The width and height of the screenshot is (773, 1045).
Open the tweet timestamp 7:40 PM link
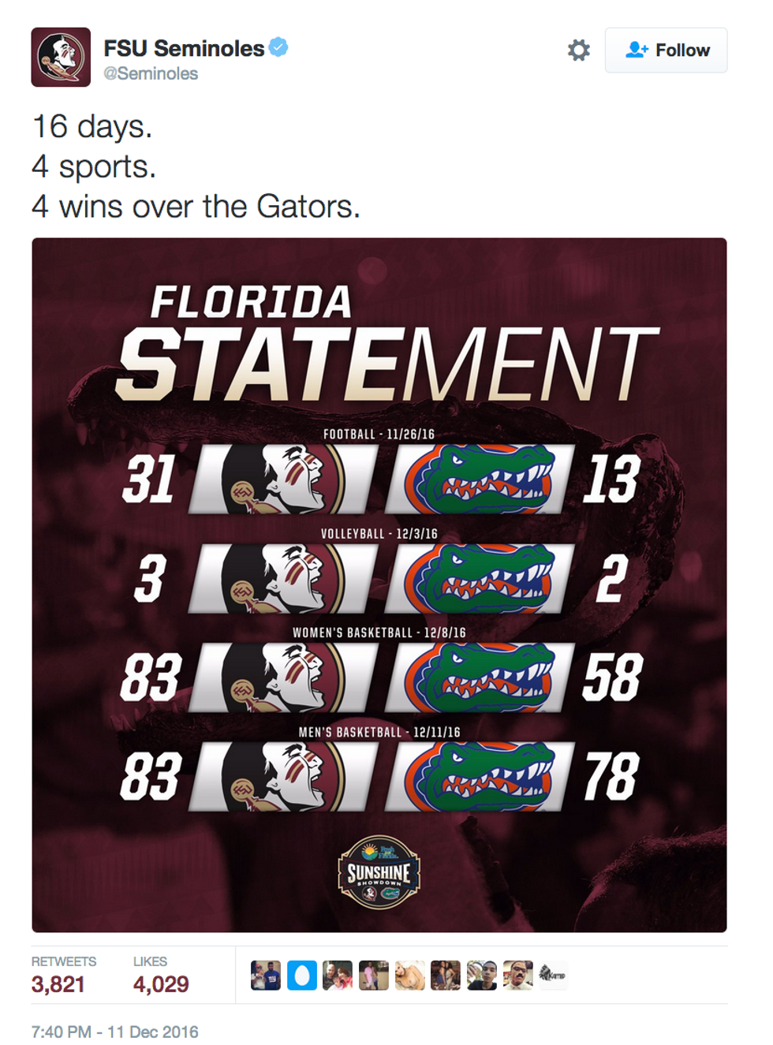(x=114, y=1032)
